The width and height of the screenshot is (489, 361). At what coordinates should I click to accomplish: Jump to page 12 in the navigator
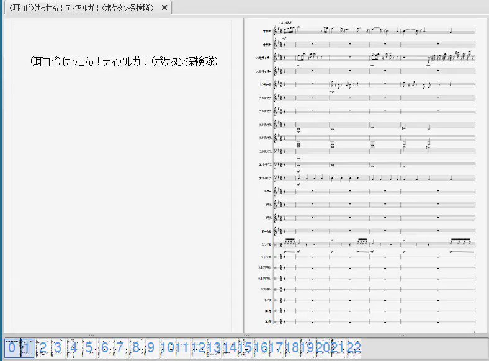[x=199, y=347]
